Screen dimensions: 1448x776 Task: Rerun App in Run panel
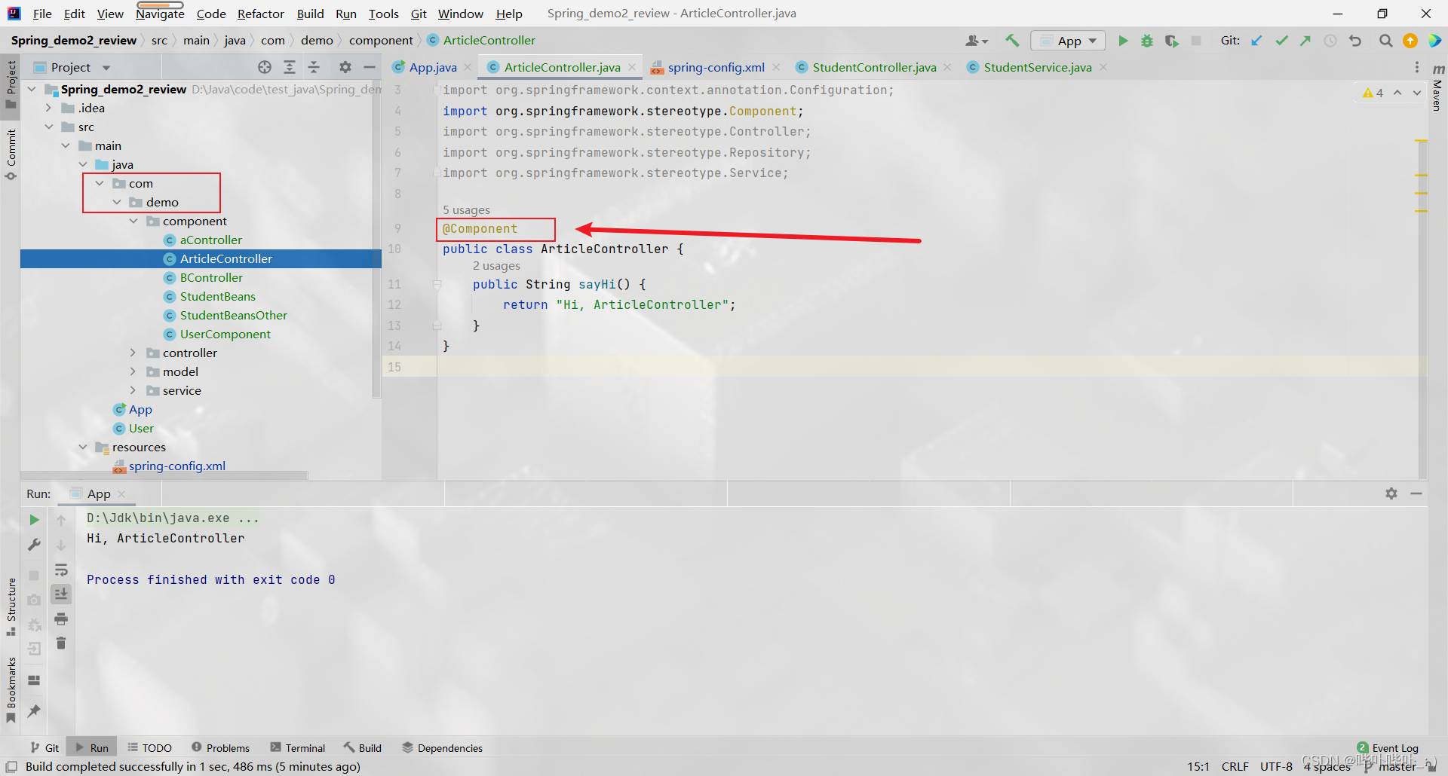(x=34, y=520)
